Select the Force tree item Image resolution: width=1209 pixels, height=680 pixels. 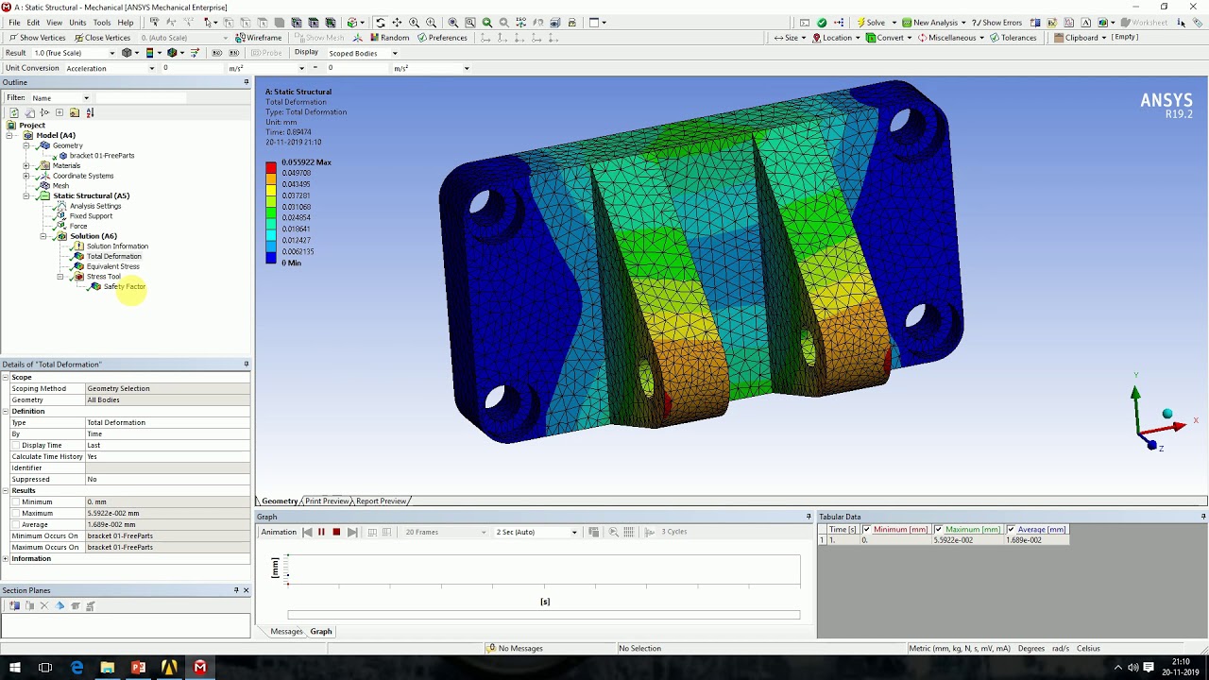(x=77, y=226)
